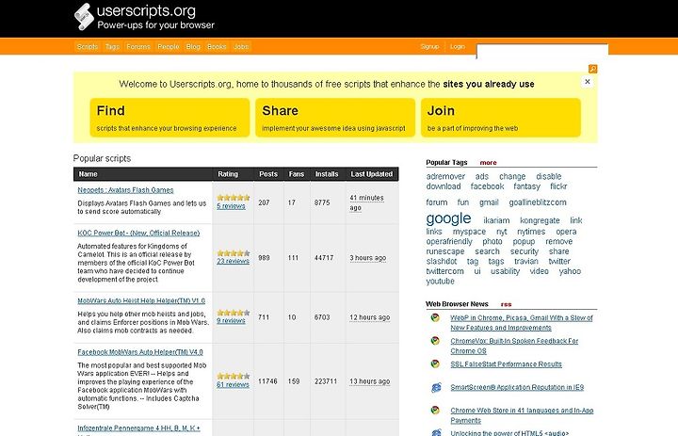Screen dimensions: 678x436
Task: Open the 23 reviews link
Action: pos(234,261)
